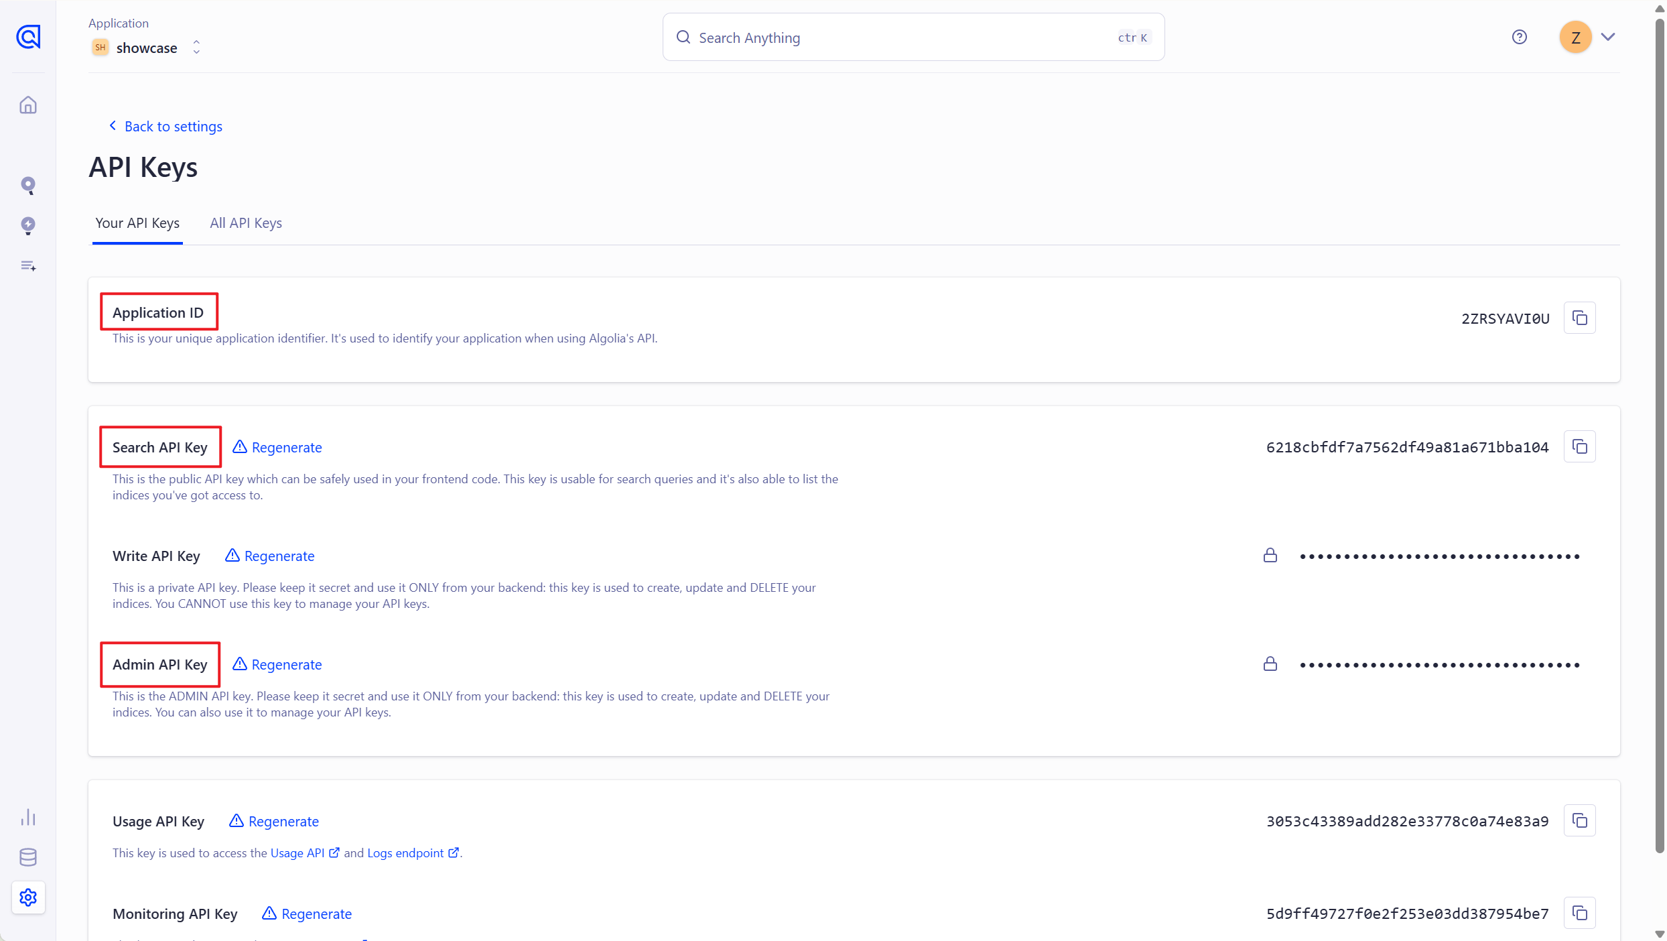Viewport: 1667px width, 941px height.
Task: Open the data sources database icon
Action: 28,857
